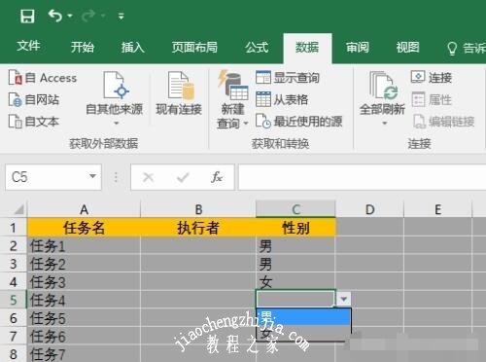Customize Quick Access Toolbar dropdown
Image resolution: width=486 pixels, height=362 pixels.
[x=121, y=16]
